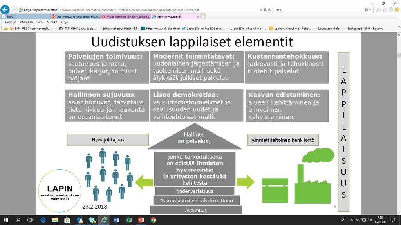Open File Explorer from the taskbar
Image resolution: width=401 pixels, height=225 pixels.
click(55, 220)
